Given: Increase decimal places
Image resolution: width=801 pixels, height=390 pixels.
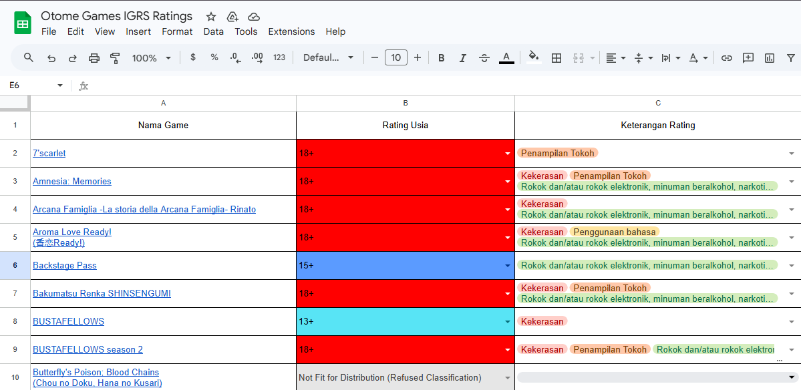Looking at the screenshot, I should pos(257,57).
